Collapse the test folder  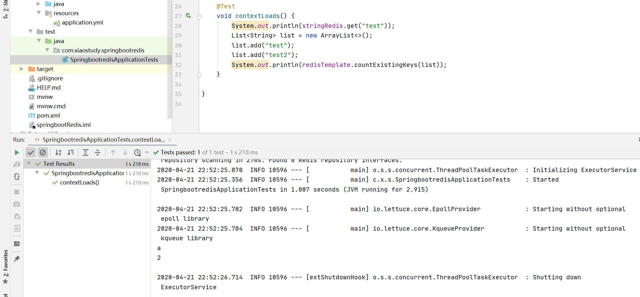(30, 31)
